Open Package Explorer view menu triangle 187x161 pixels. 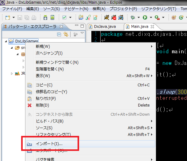point(82,33)
